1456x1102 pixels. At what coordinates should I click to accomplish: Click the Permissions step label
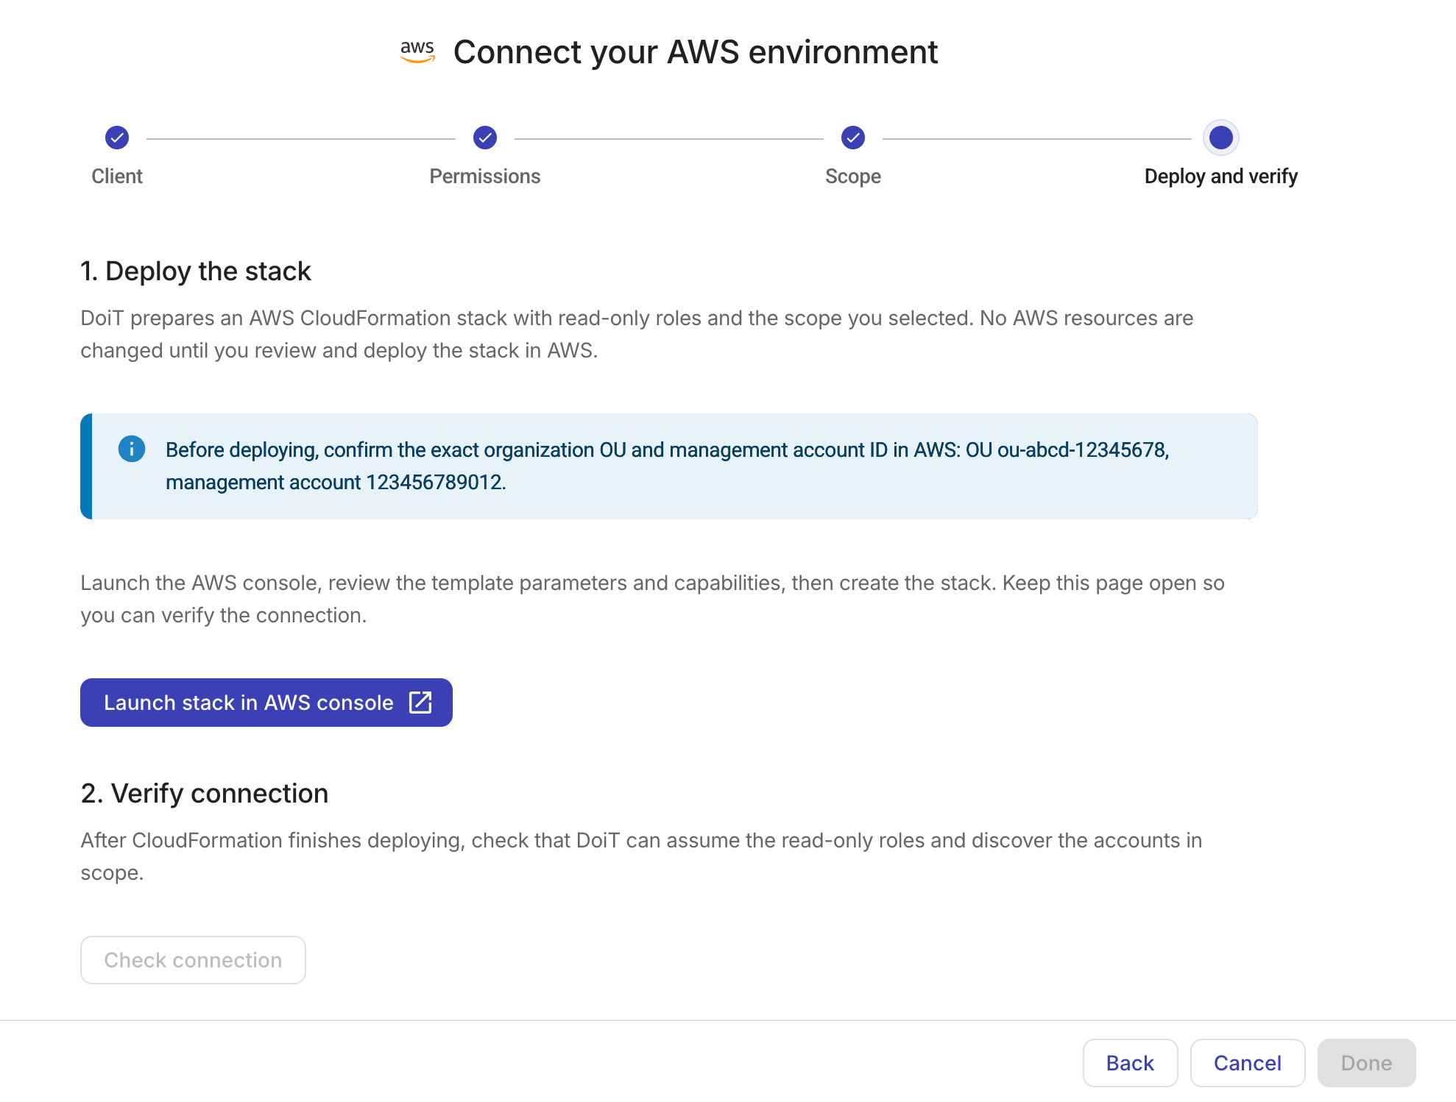point(485,177)
